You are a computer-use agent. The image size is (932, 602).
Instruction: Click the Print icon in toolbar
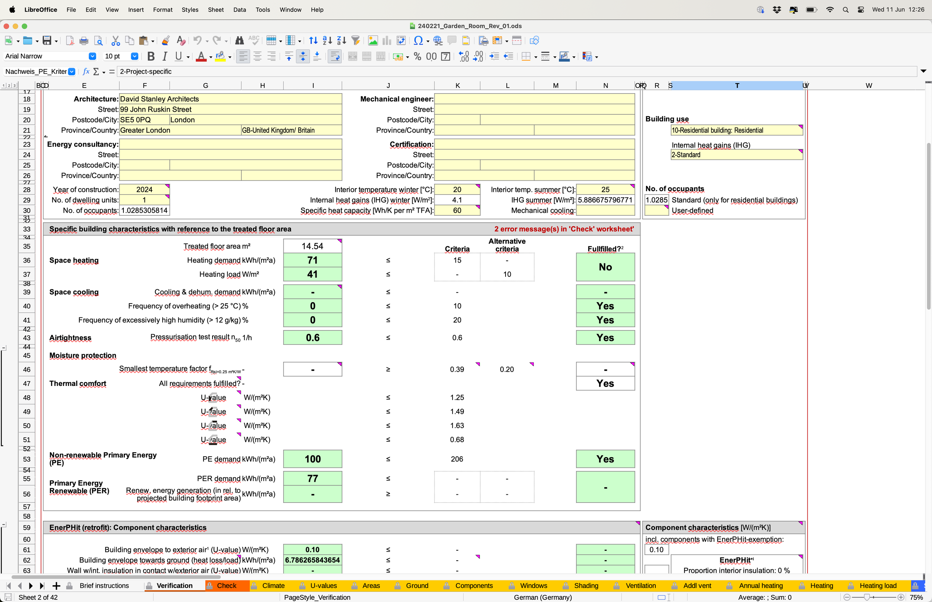tap(84, 41)
